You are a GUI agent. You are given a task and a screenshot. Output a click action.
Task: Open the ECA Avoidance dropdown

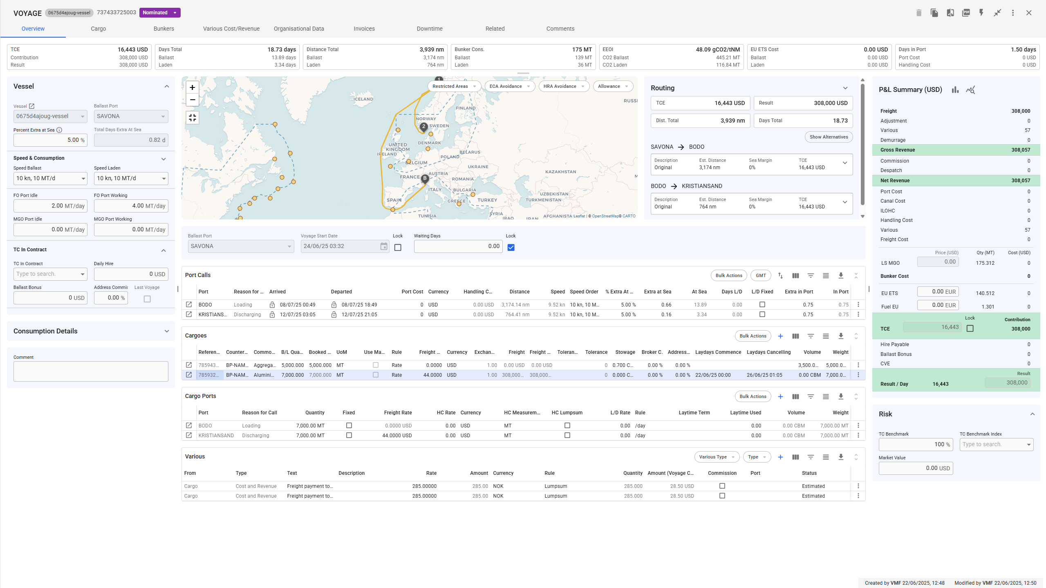tap(509, 86)
